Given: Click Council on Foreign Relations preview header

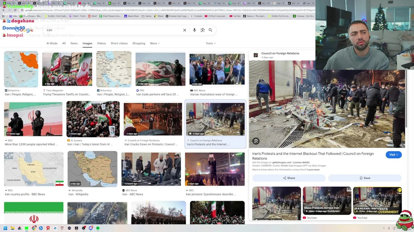Looking at the screenshot, I should click(280, 53).
